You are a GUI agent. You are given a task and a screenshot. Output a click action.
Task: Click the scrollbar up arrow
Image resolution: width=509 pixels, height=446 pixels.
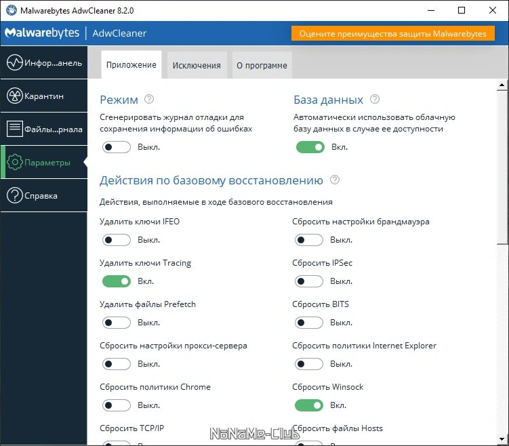(502, 85)
